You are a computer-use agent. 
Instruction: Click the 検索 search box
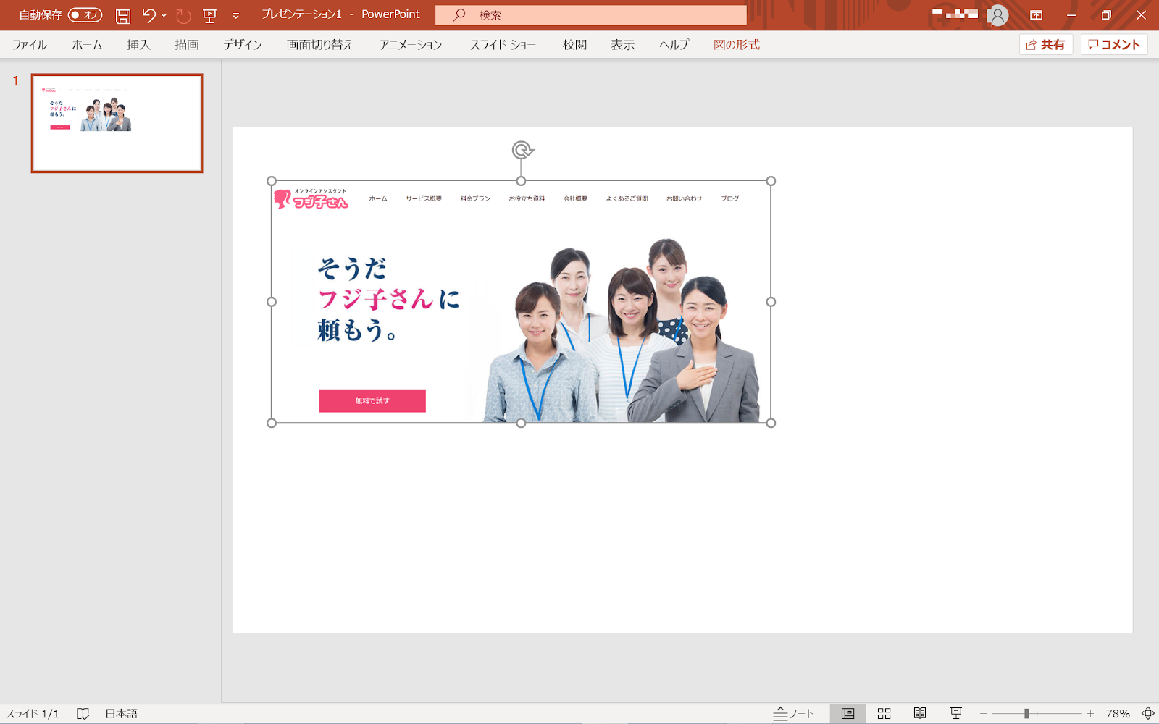coord(590,15)
